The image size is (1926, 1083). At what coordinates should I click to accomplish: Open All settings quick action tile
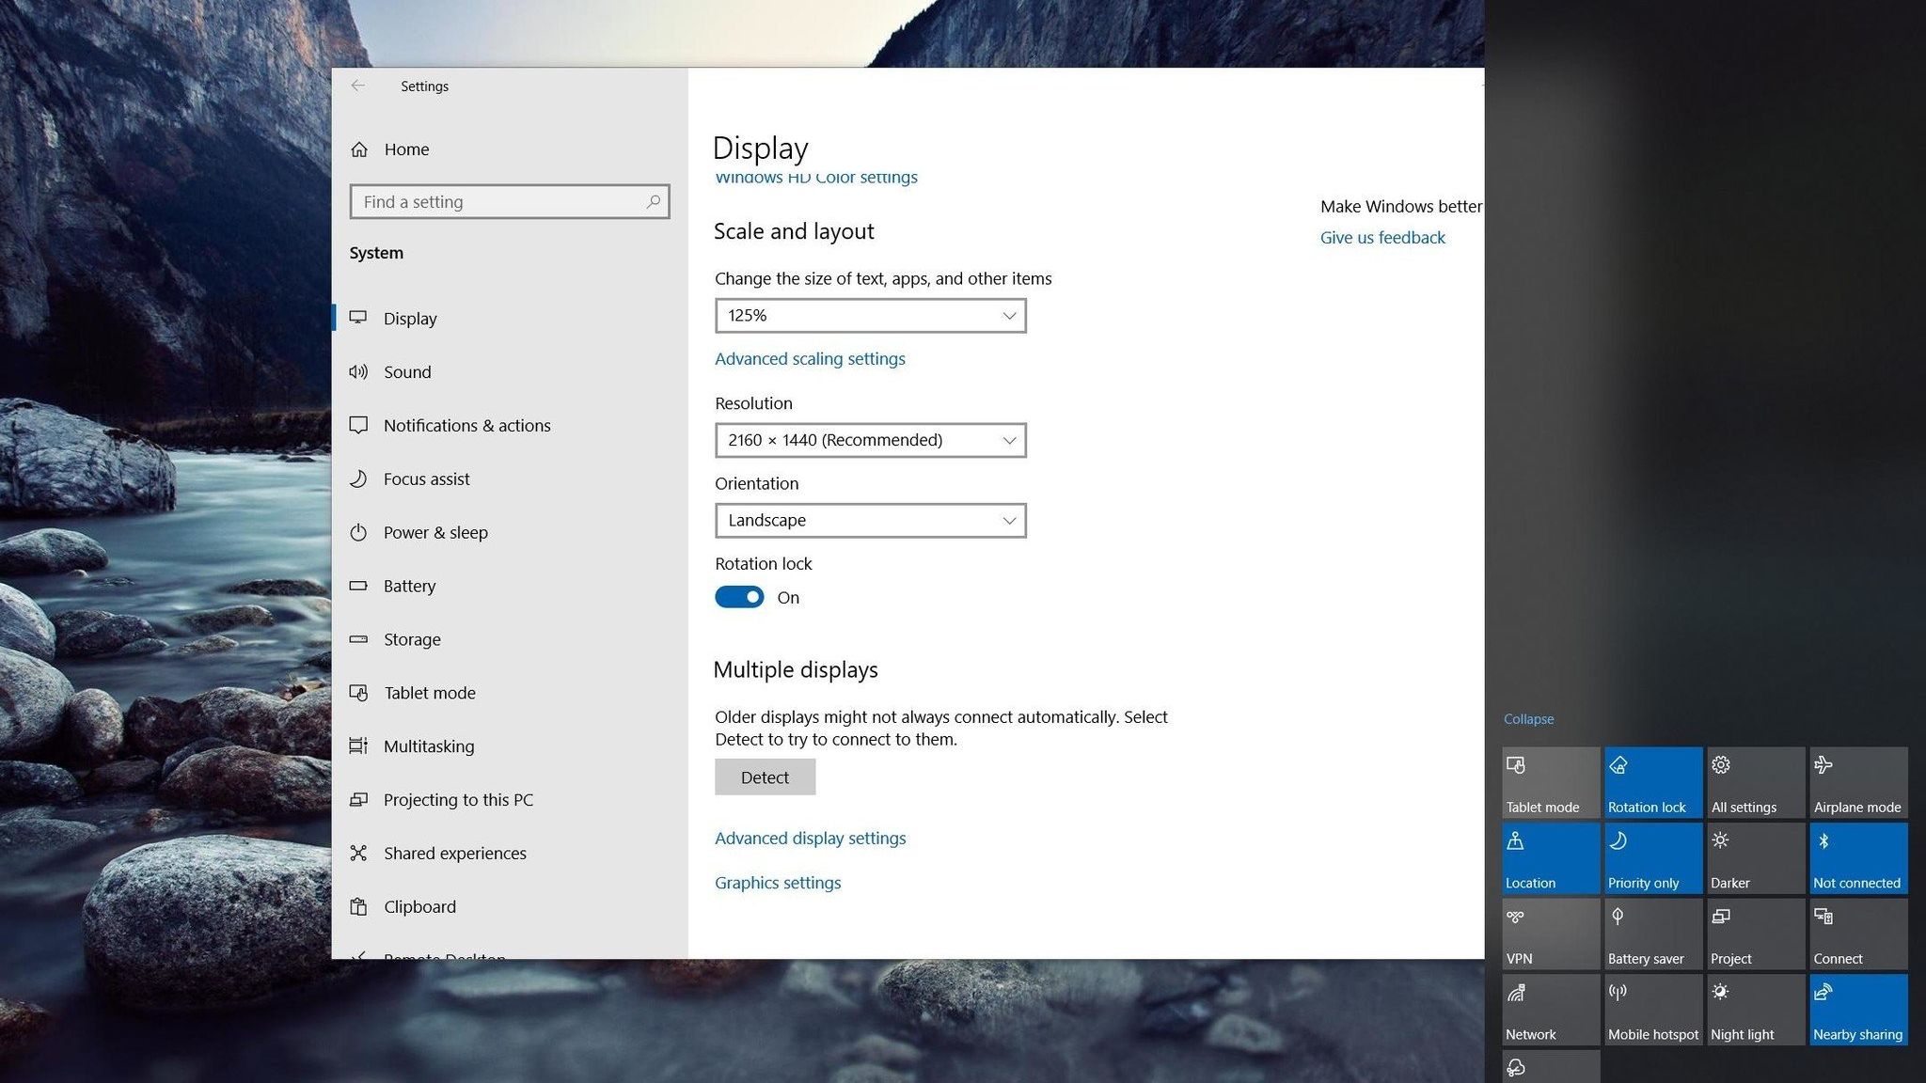coord(1755,782)
